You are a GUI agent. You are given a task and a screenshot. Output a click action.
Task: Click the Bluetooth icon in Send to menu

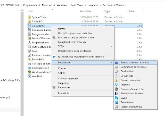tap(116, 94)
